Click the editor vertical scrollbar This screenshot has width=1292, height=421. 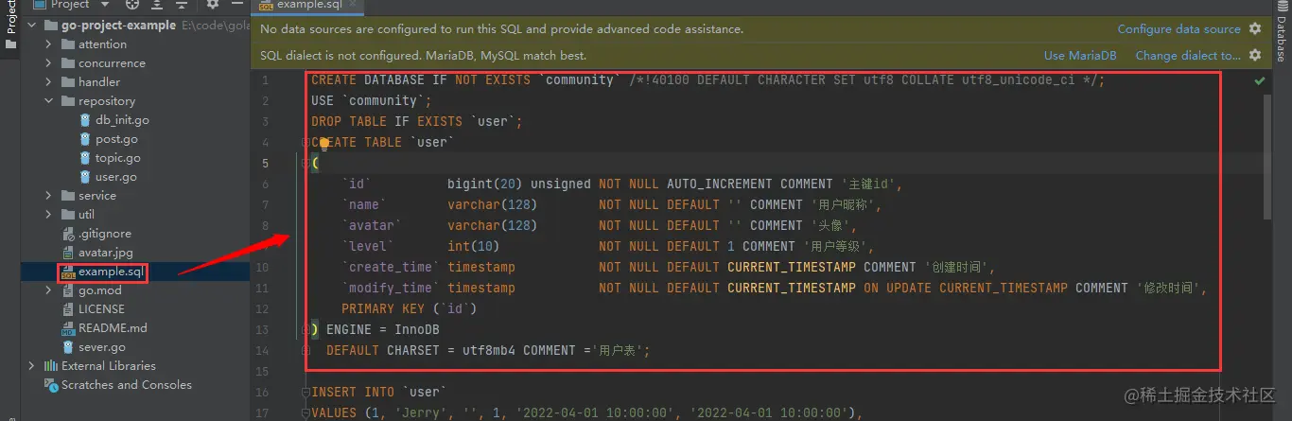[x=1267, y=156]
